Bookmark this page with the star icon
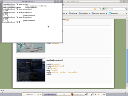Screen dimensions: 128x96 pyautogui.click(x=97, y=9)
